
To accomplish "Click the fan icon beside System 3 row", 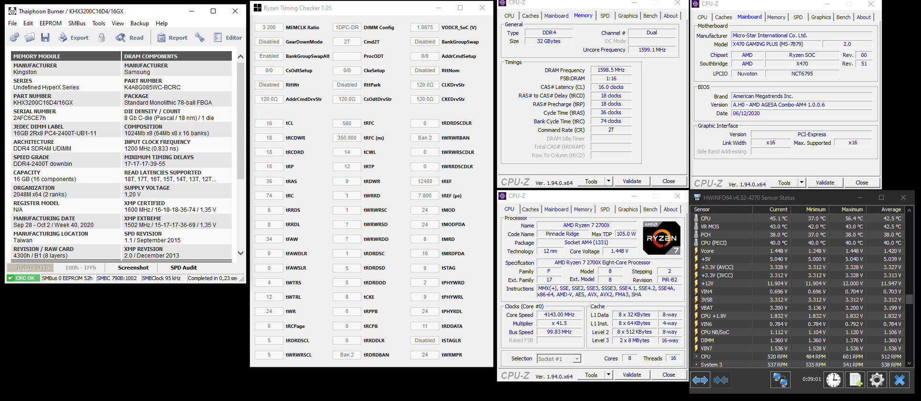I will [x=696, y=365].
